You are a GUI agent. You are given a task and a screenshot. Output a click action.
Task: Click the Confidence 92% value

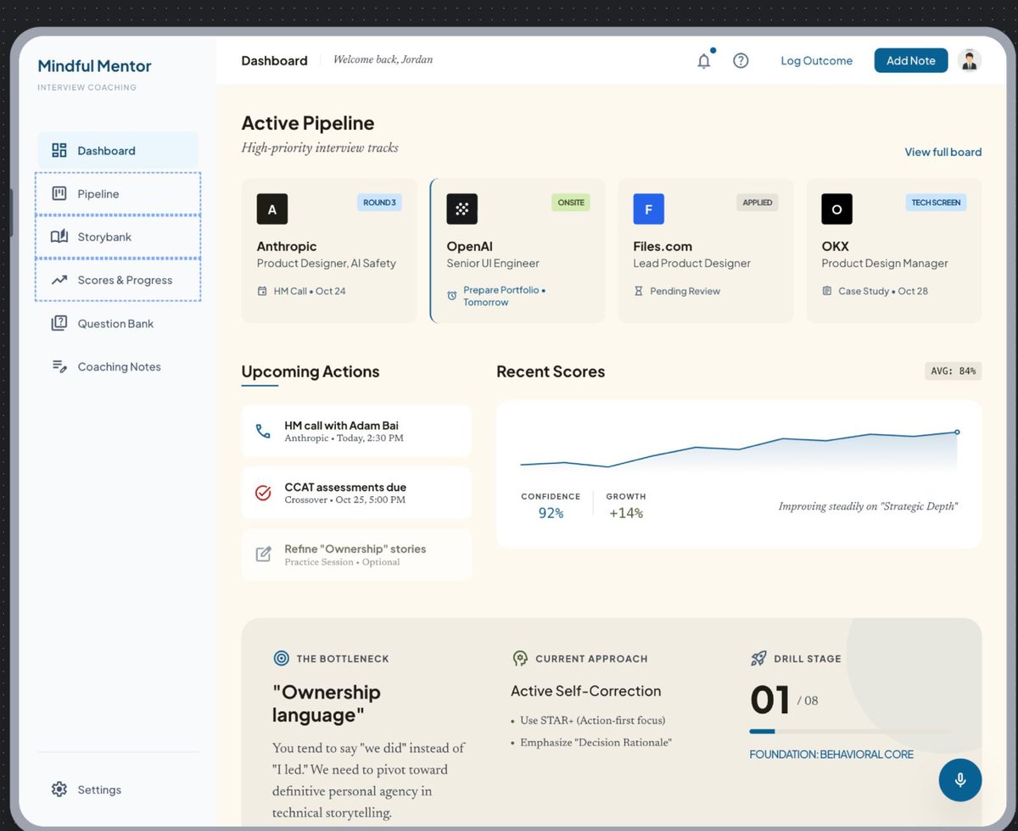551,513
